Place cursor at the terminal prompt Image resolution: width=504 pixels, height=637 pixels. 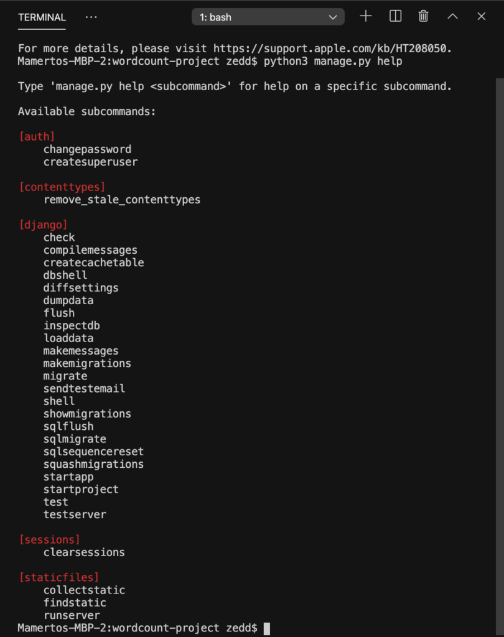267,628
